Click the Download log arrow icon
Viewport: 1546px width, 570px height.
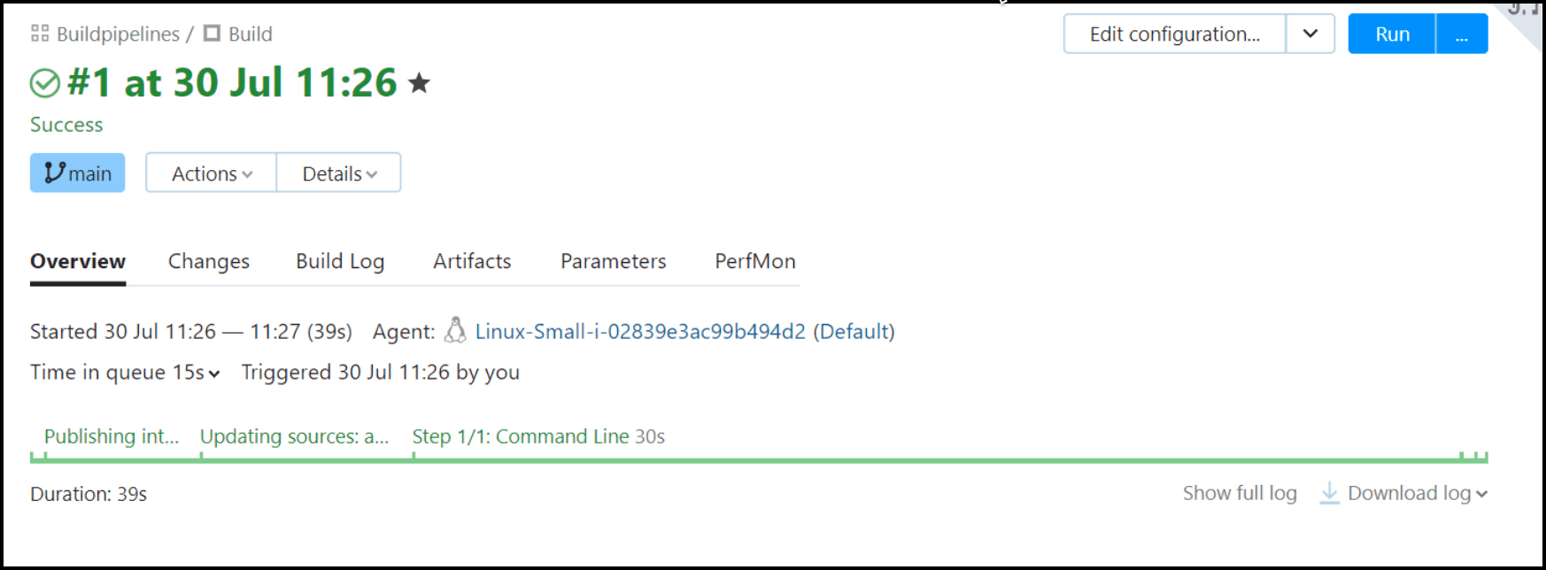tap(1329, 493)
